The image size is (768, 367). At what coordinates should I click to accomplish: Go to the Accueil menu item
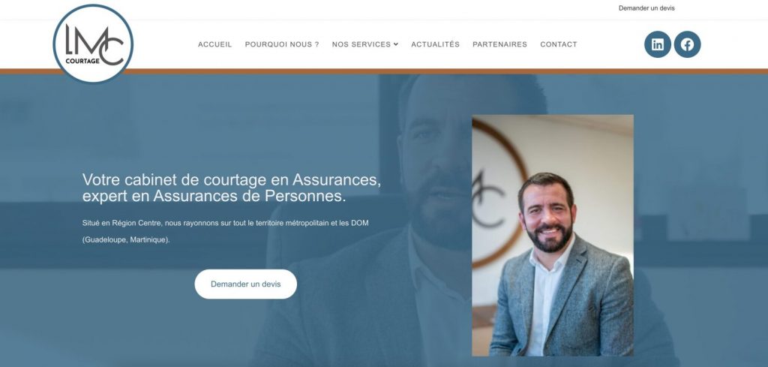pos(215,44)
